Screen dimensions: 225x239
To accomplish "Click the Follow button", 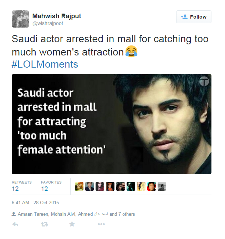I will click(x=194, y=17).
